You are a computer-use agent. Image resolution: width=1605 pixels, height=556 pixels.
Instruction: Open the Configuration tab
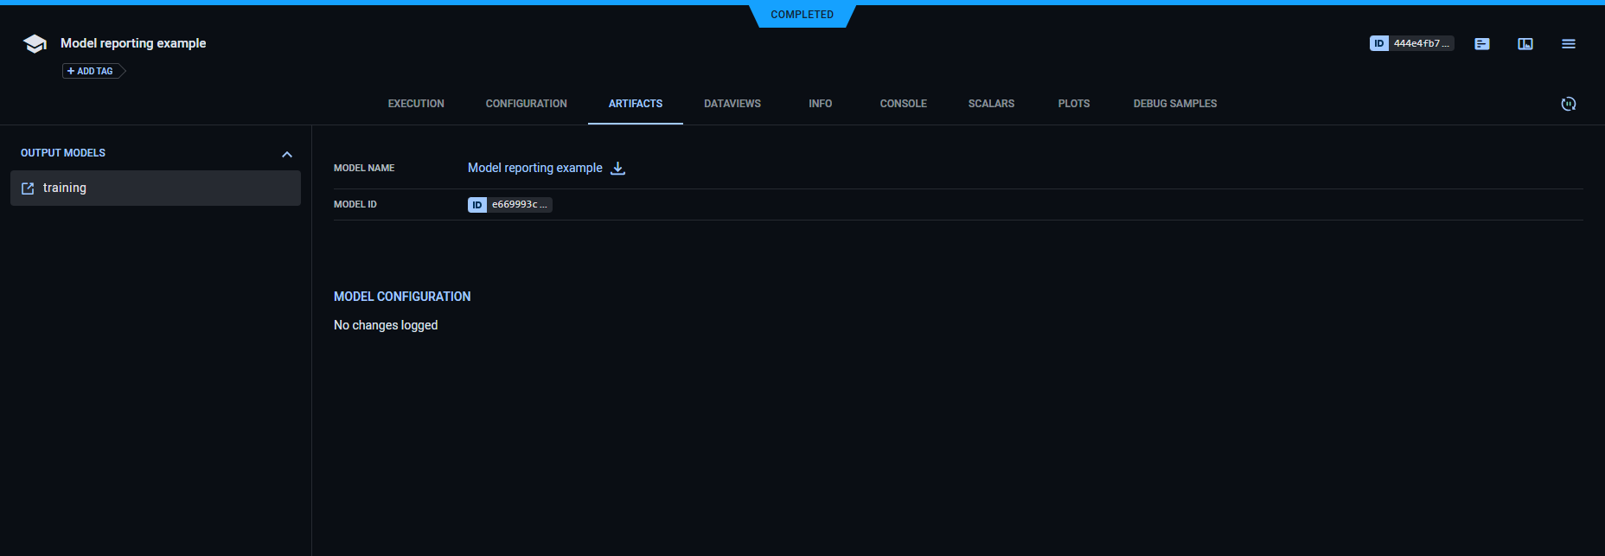pos(526,104)
